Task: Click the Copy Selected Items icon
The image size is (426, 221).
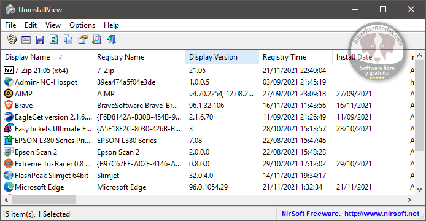Action: tap(68, 40)
